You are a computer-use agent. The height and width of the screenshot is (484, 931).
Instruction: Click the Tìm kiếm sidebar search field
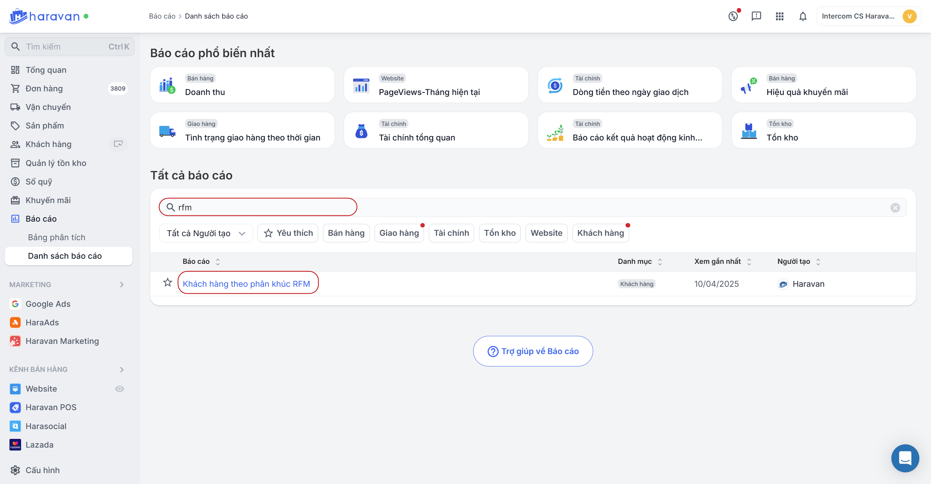69,47
